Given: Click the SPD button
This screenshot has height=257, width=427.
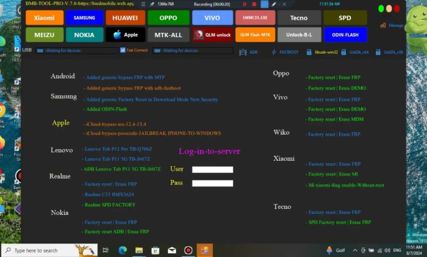Looking at the screenshot, I should point(345,17).
